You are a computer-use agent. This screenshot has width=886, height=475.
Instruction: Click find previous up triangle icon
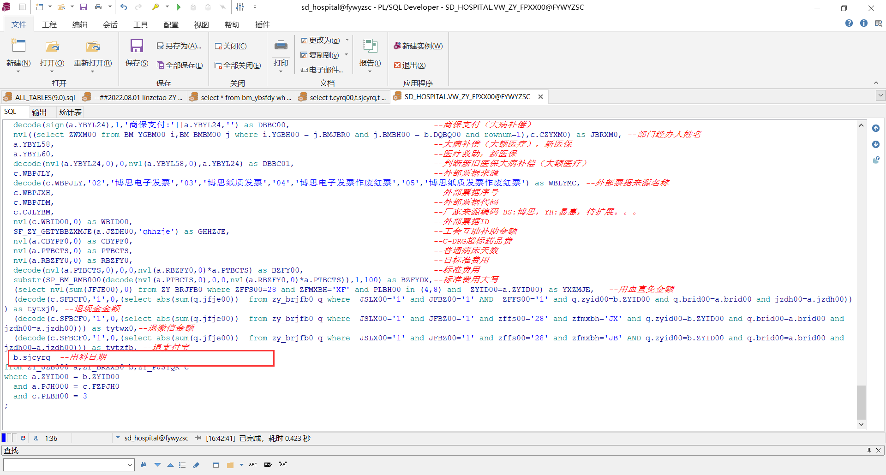point(170,465)
